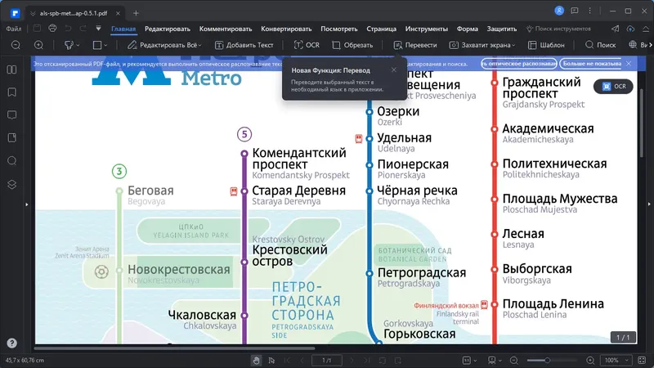Click the zoom in magnifier in top toolbar
The image size is (654, 368).
click(x=38, y=45)
